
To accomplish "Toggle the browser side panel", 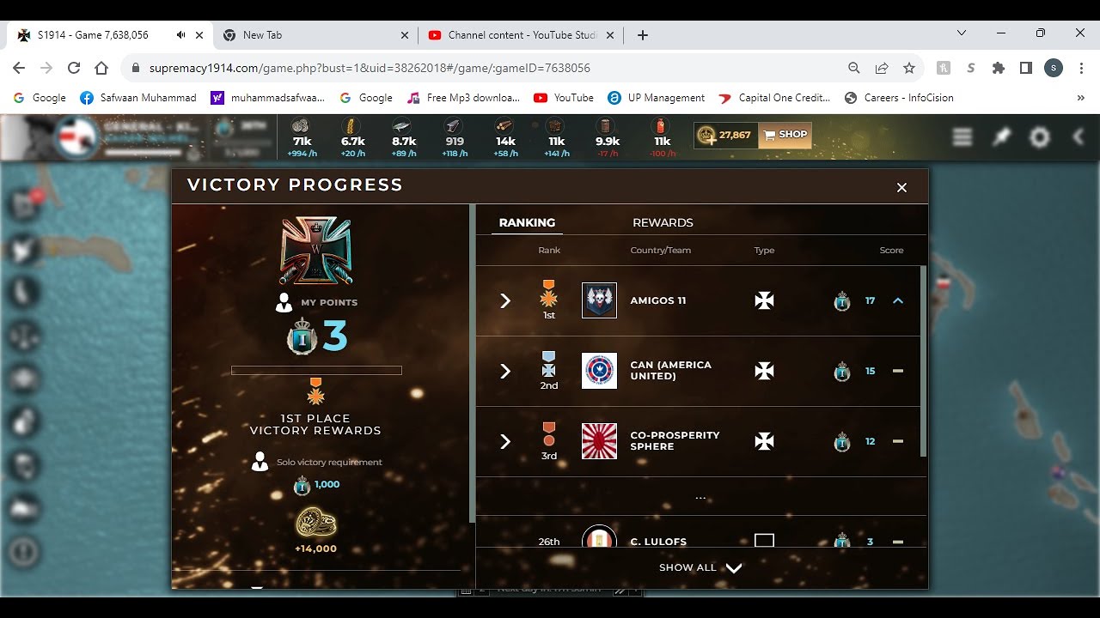I will 1025,68.
